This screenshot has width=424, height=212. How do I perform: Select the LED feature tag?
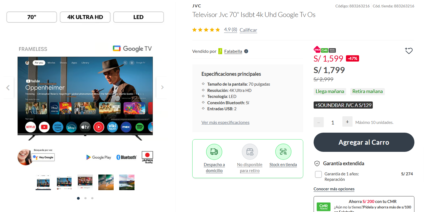point(139,17)
